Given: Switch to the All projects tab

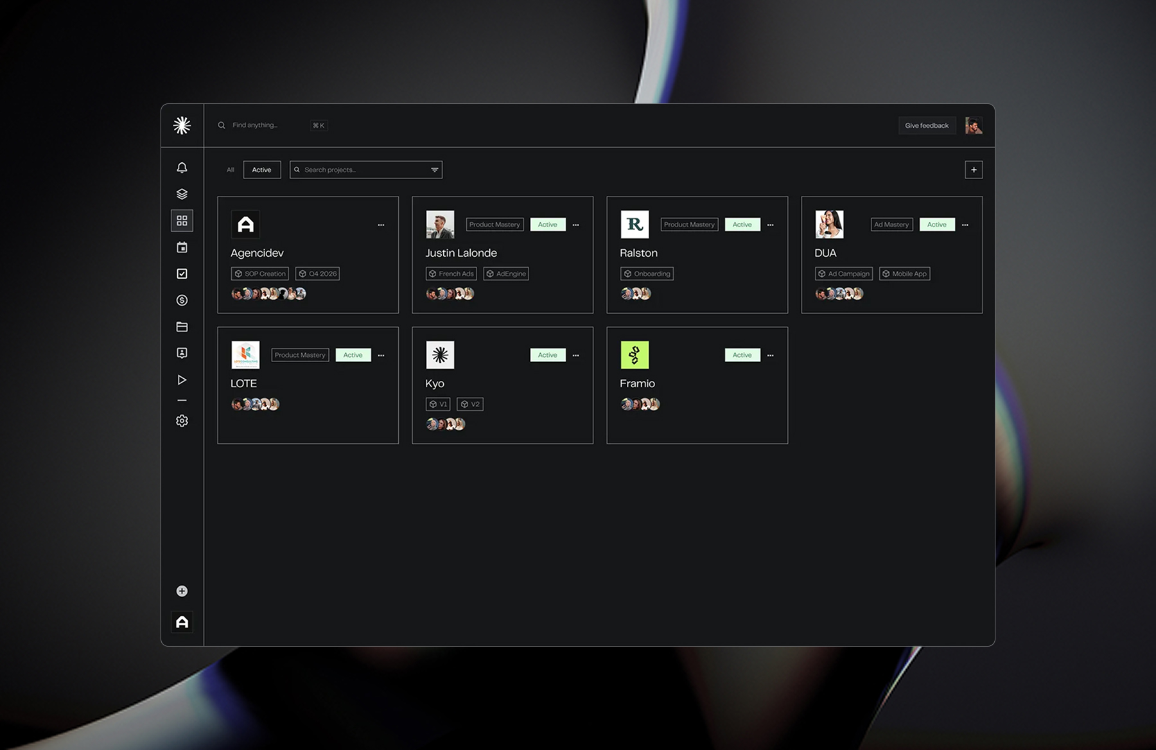Looking at the screenshot, I should point(230,170).
